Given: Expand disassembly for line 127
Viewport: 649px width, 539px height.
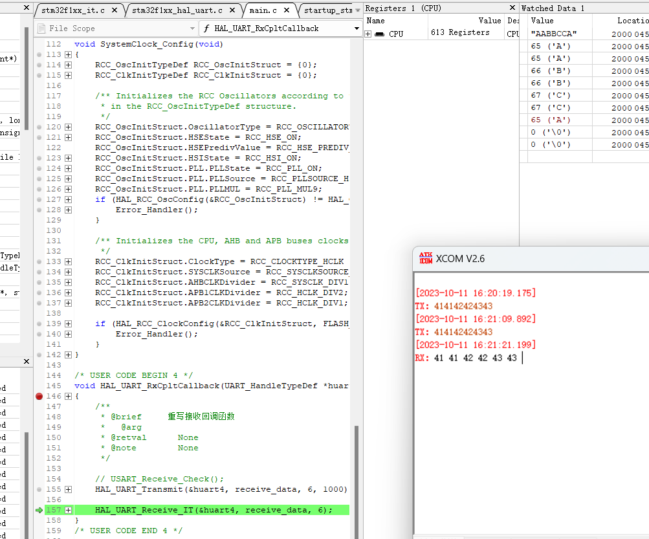Looking at the screenshot, I should tap(69, 199).
